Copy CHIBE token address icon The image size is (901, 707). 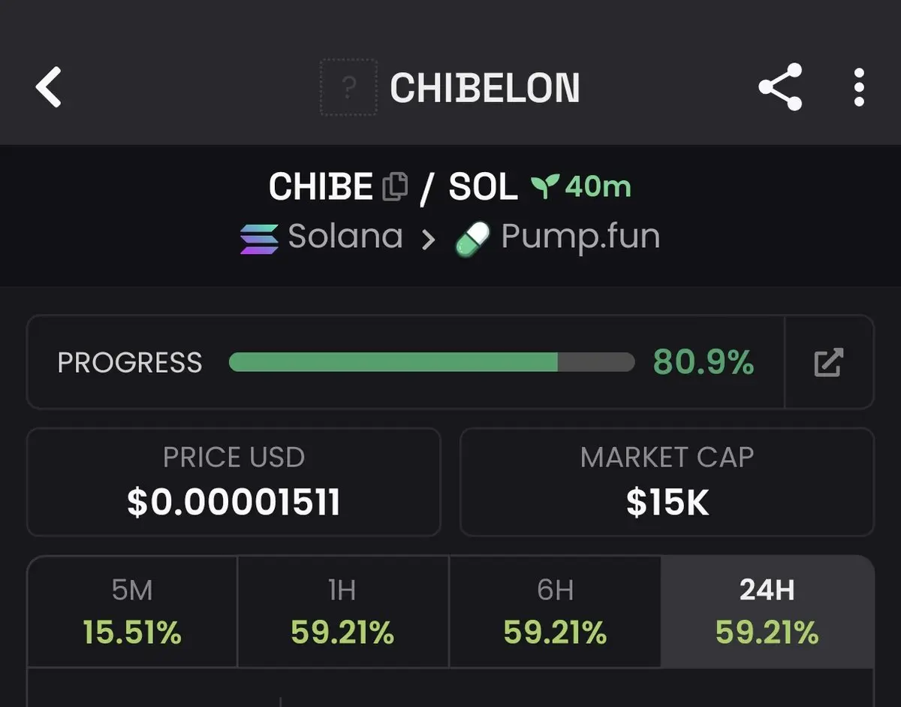pos(396,187)
